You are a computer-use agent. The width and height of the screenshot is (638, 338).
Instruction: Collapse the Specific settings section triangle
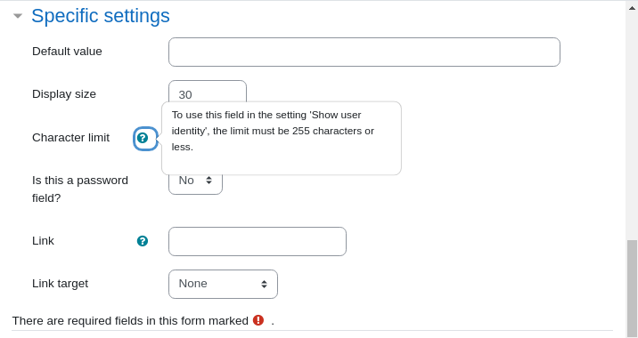point(18,16)
